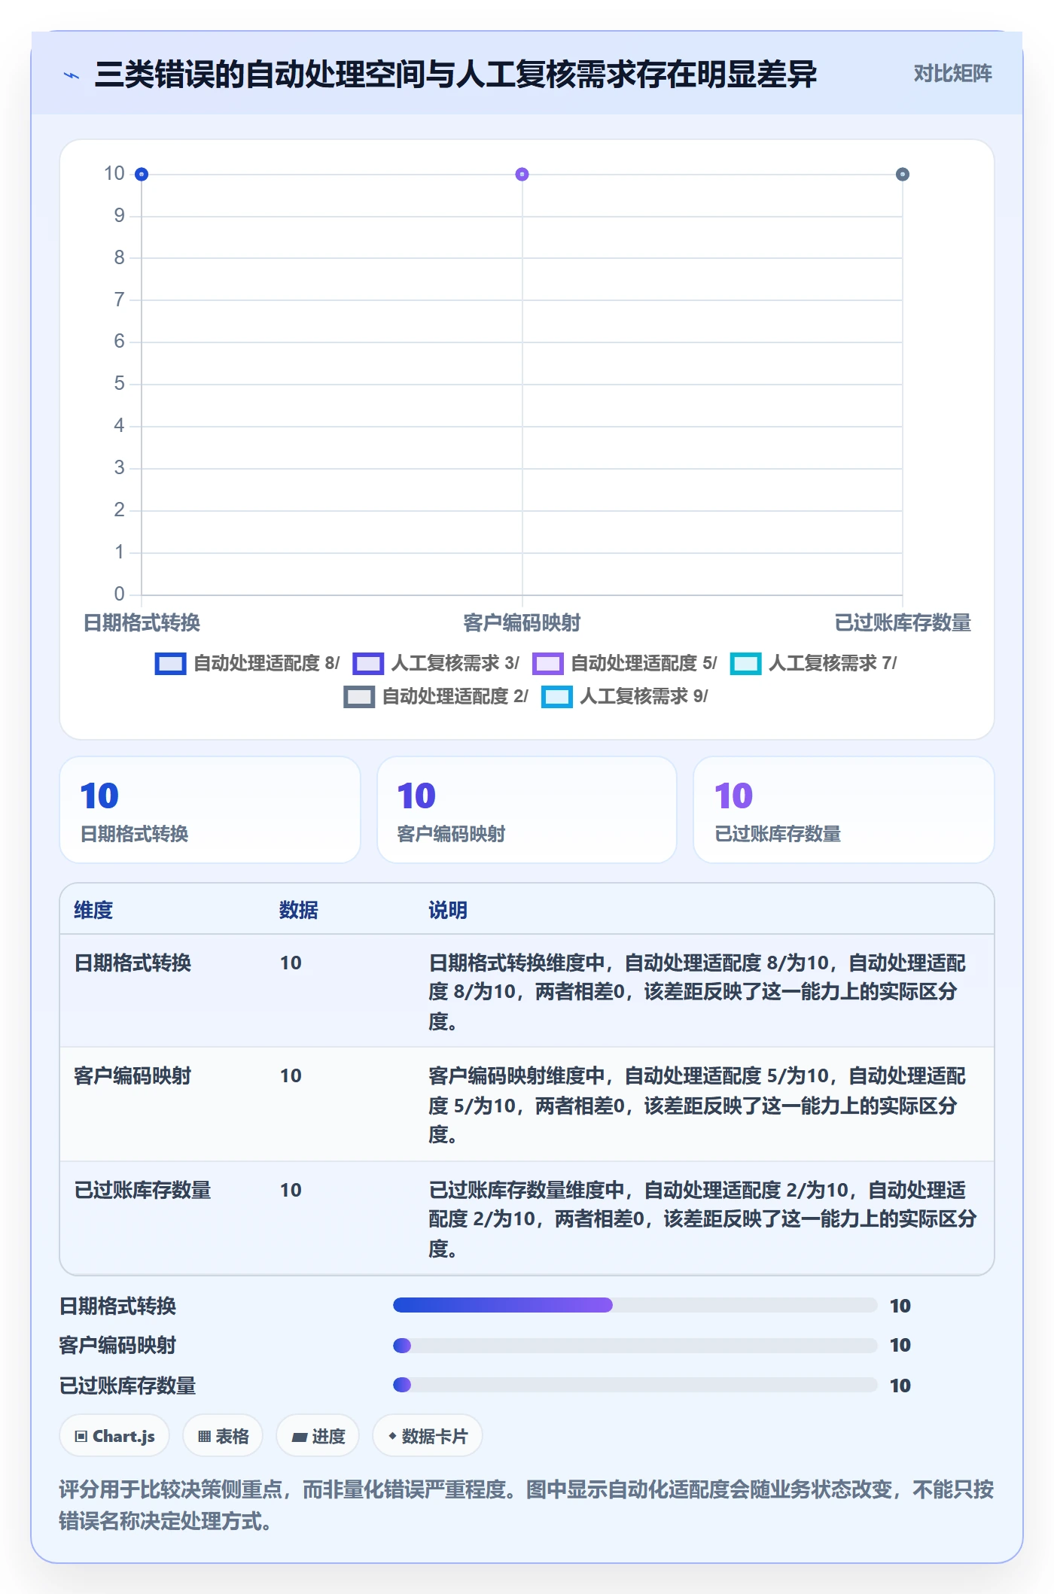
Task: Toggle legend swatch 人工复核需求 7/
Action: tap(745, 664)
